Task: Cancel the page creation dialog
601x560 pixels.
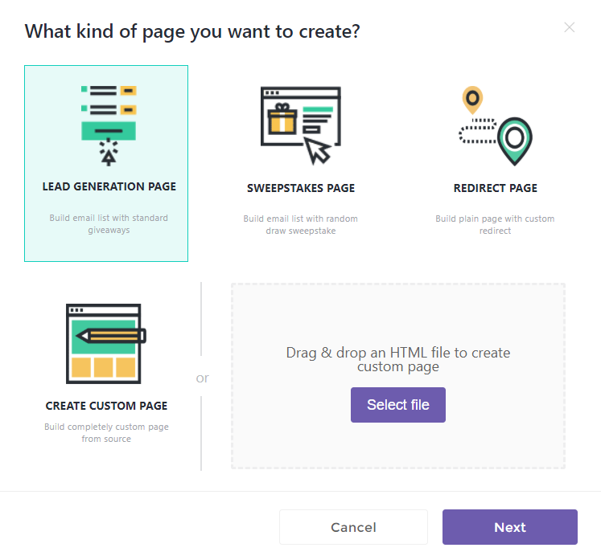Action: click(353, 527)
